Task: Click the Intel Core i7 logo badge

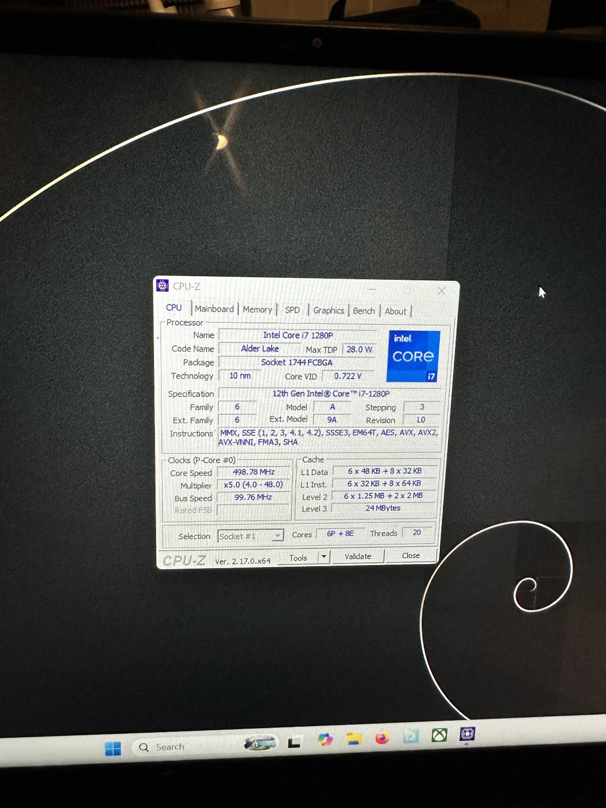Action: [x=414, y=356]
